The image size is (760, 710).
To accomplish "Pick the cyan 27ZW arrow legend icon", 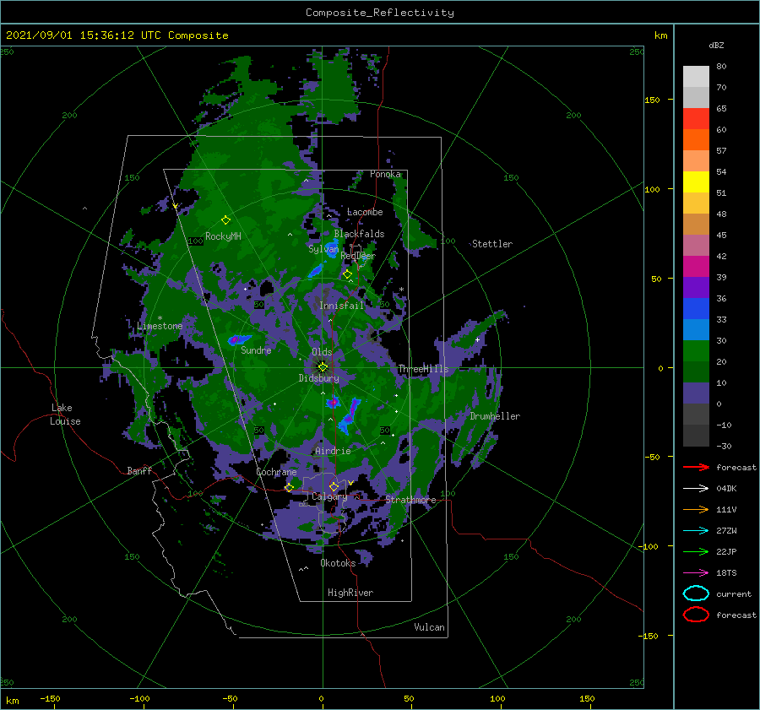I will (x=696, y=531).
